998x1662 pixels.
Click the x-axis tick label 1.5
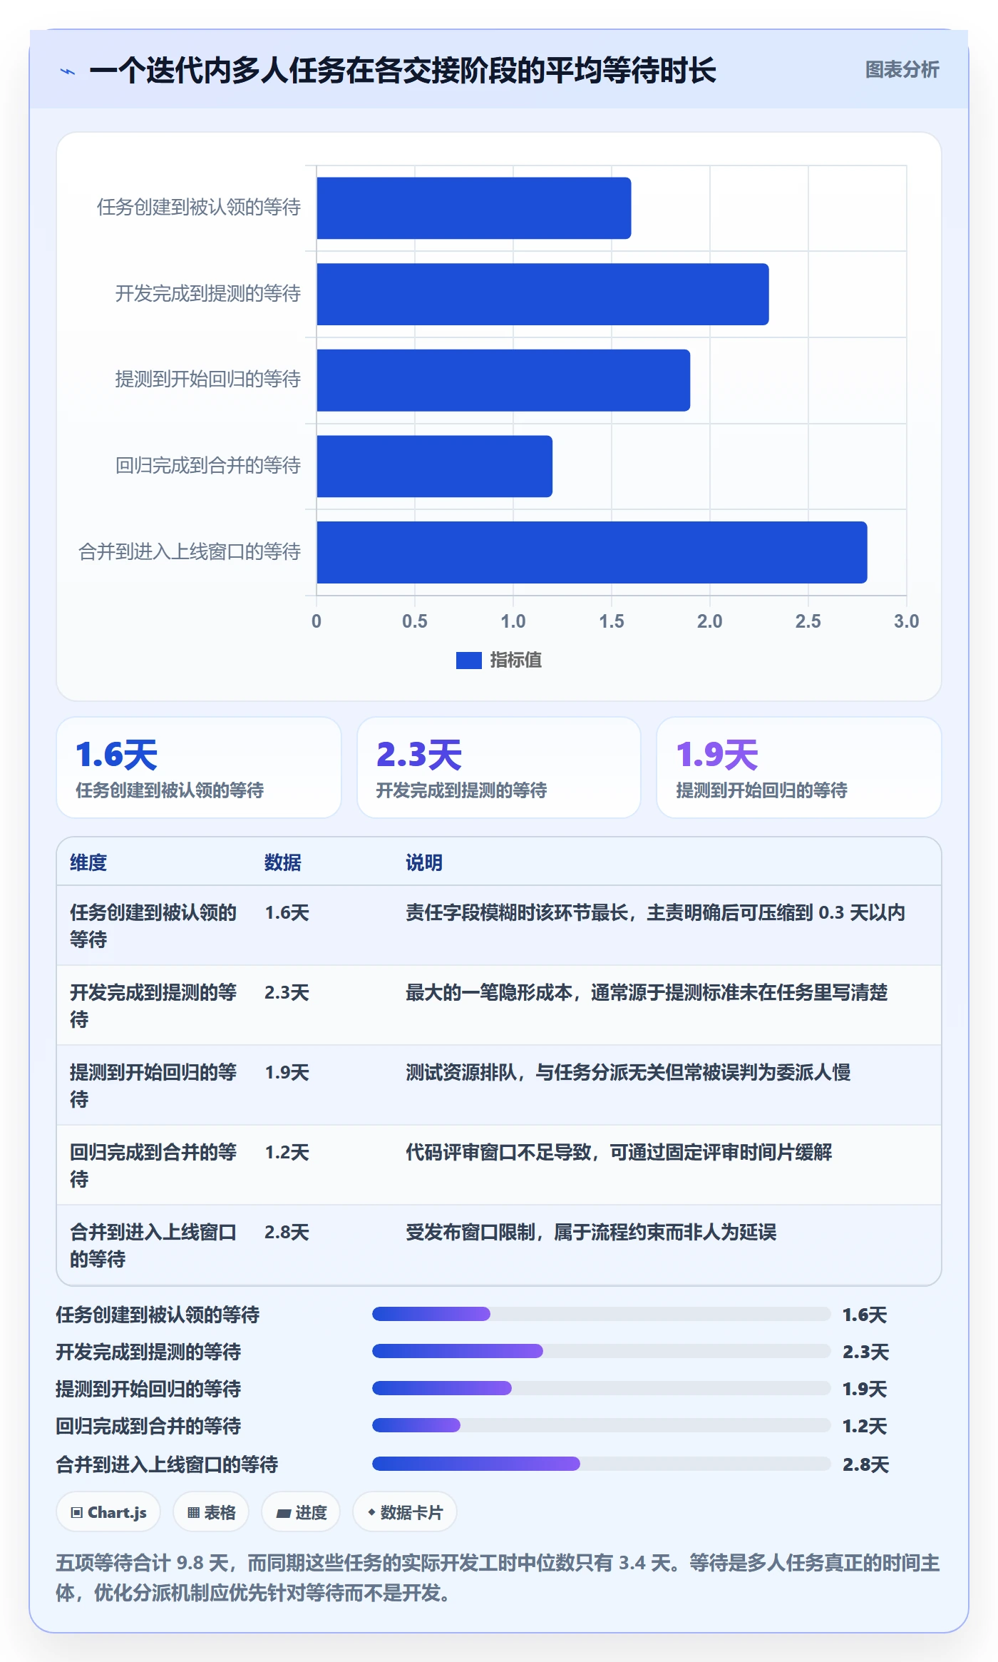click(612, 621)
